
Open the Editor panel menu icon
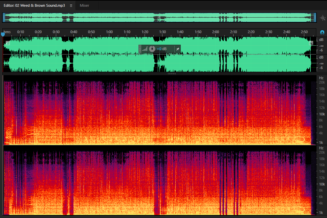coord(71,6)
